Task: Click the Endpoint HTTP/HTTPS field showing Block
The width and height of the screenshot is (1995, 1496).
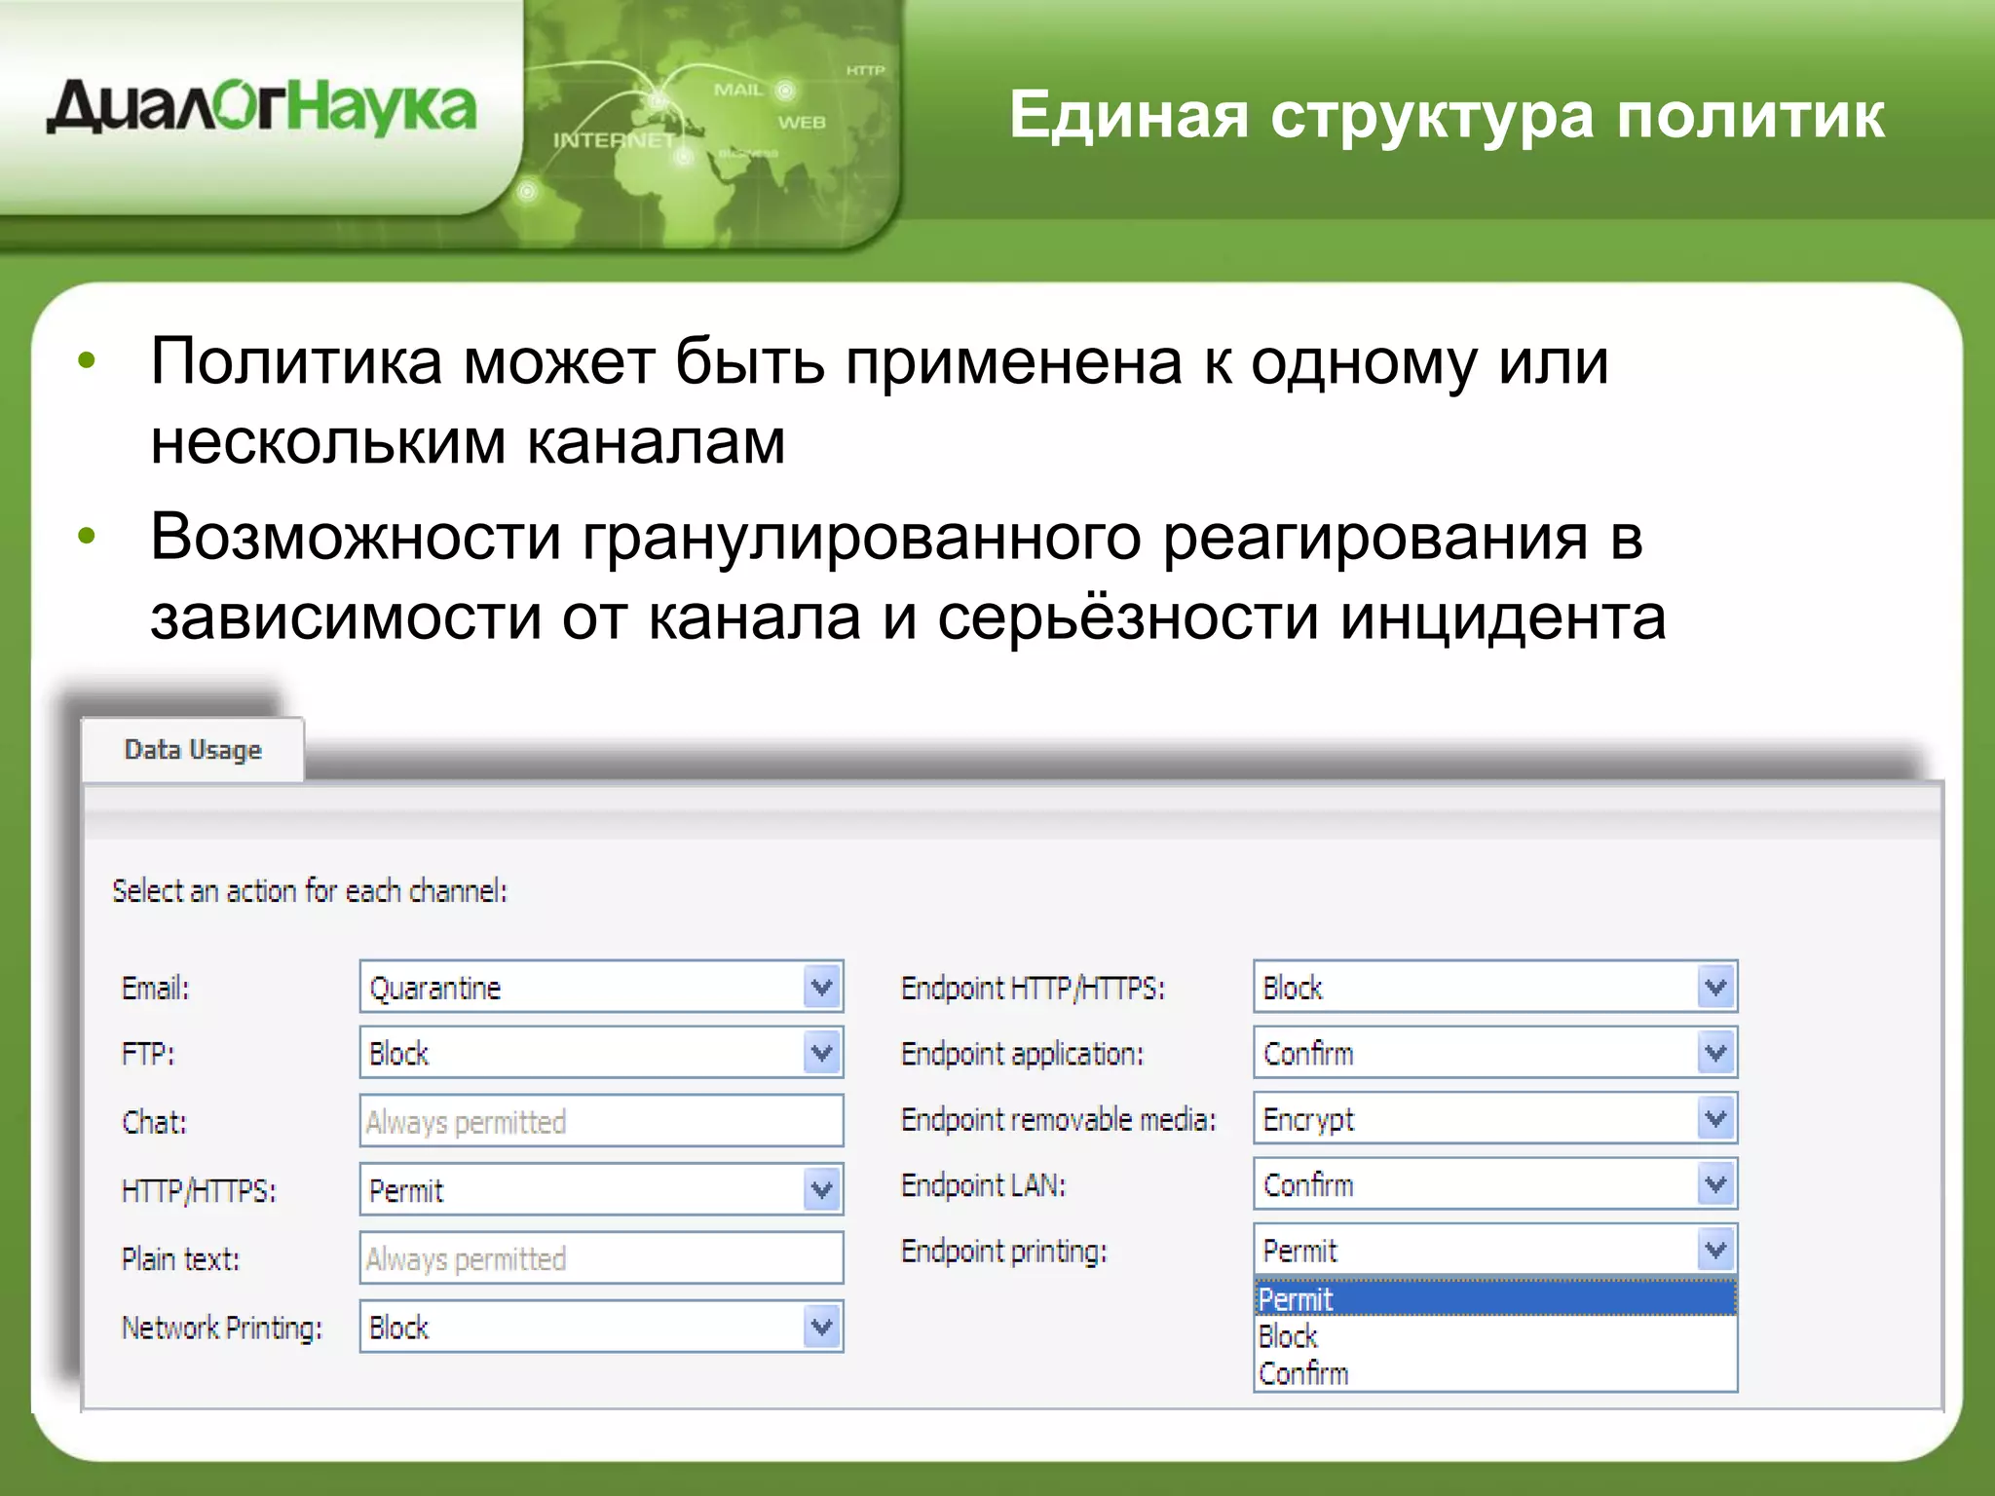Action: click(1495, 988)
